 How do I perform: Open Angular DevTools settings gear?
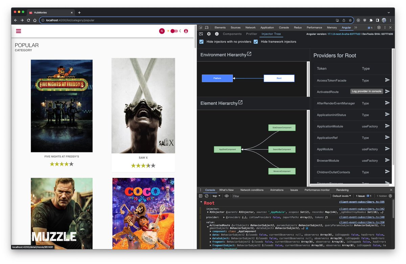(209, 34)
